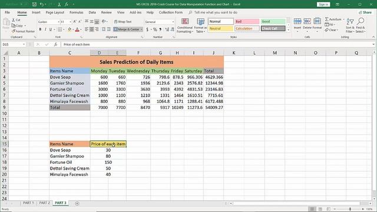The height and width of the screenshot is (212, 377).
Task: Increase font size with the large A
Action: [75, 22]
